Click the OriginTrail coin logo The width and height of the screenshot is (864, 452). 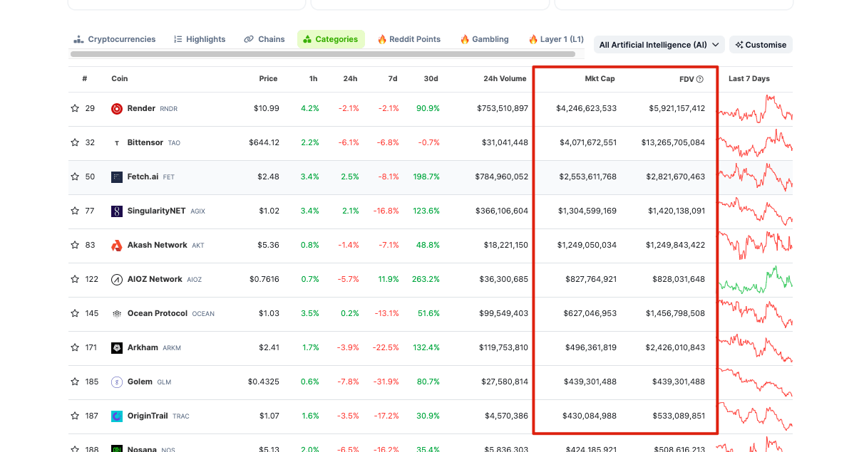[x=117, y=416]
